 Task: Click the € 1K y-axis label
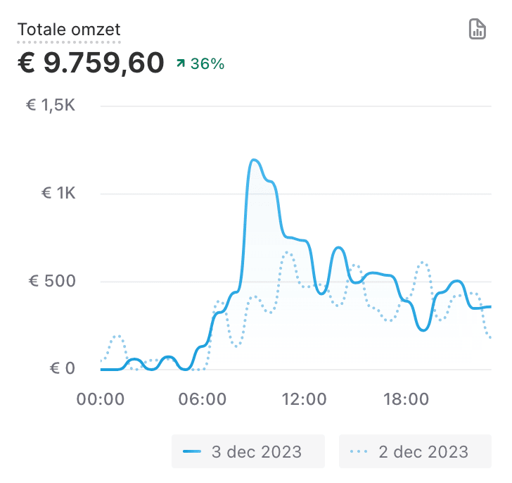click(x=56, y=194)
